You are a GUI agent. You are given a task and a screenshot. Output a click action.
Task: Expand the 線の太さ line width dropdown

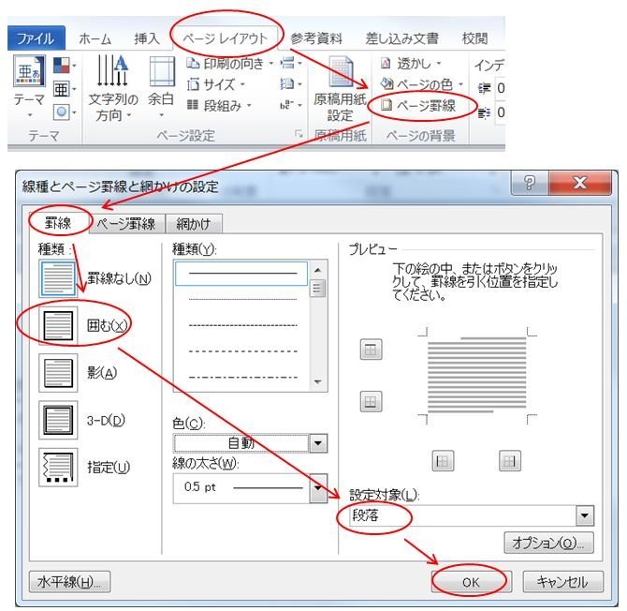tap(318, 487)
